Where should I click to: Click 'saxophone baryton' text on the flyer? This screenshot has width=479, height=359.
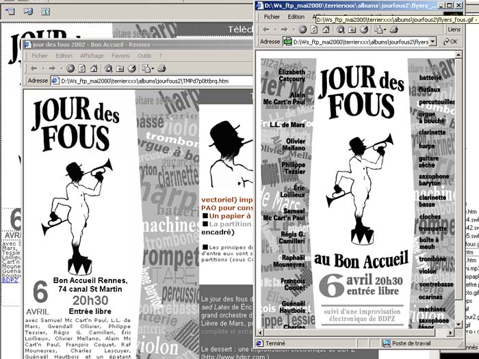434,180
